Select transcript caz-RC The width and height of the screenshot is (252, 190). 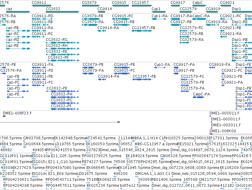pos(13,34)
